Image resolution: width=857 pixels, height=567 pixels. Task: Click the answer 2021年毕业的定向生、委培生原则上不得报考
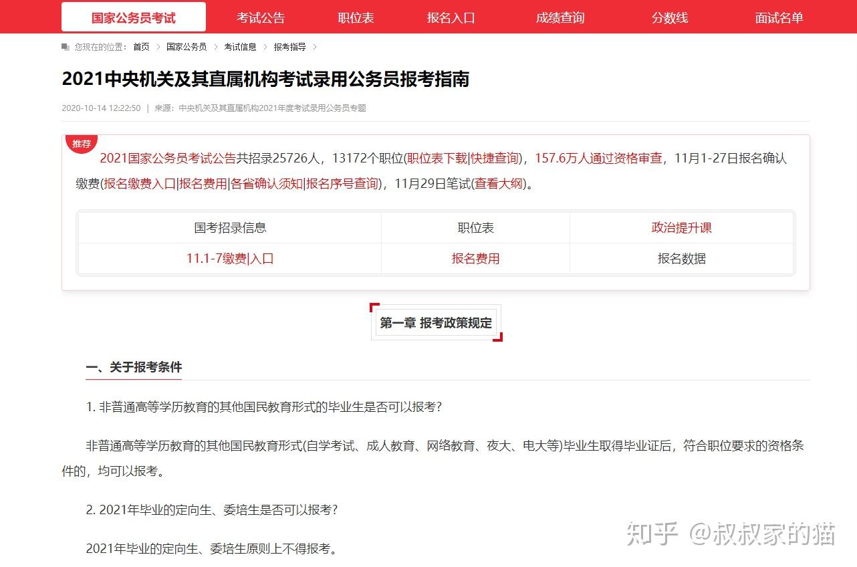212,549
